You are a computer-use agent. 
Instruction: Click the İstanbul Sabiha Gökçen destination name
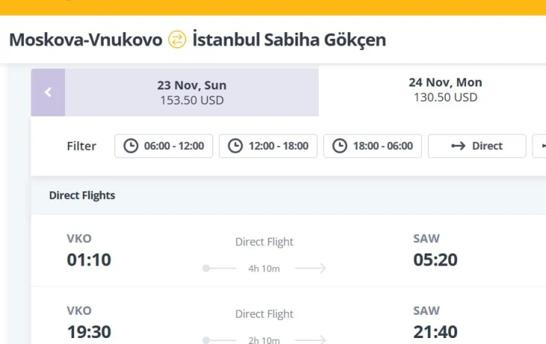click(289, 39)
